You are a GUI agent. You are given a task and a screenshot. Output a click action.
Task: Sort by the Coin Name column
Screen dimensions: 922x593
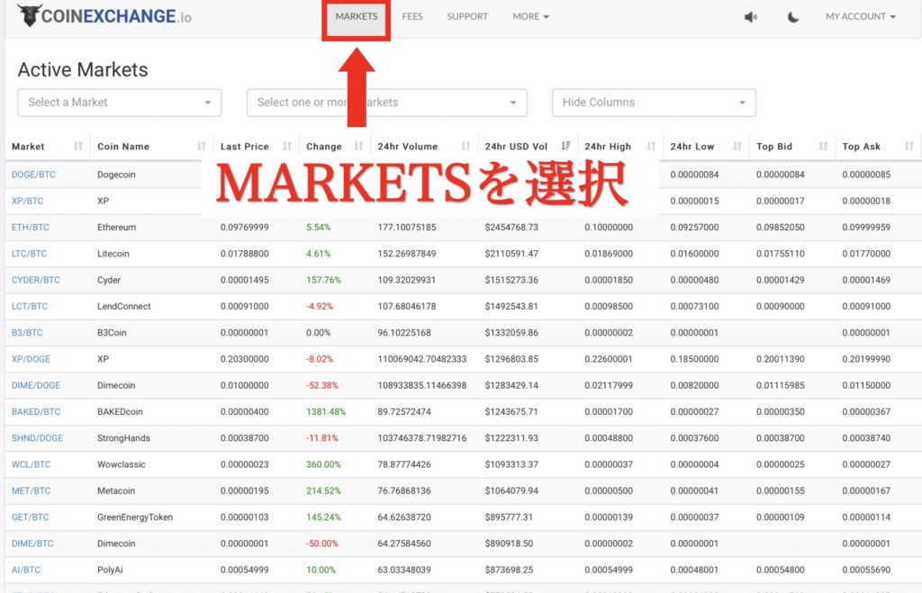[151, 147]
